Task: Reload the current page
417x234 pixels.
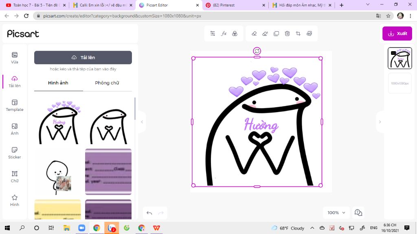Action: (x=26, y=16)
